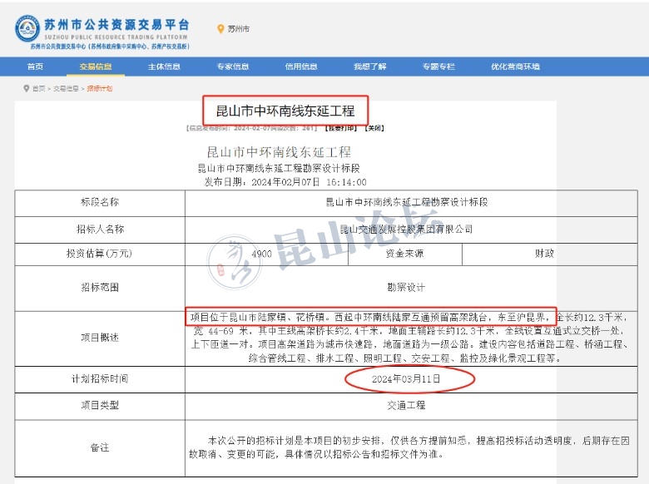Click the 招标计划 breadcrumb link
Viewport: 649px width, 484px height.
click(x=99, y=88)
